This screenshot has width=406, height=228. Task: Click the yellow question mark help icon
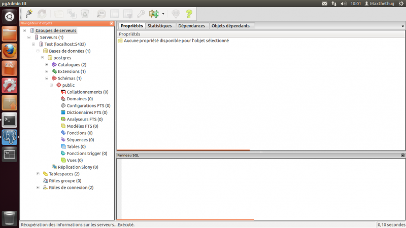[x=189, y=14]
